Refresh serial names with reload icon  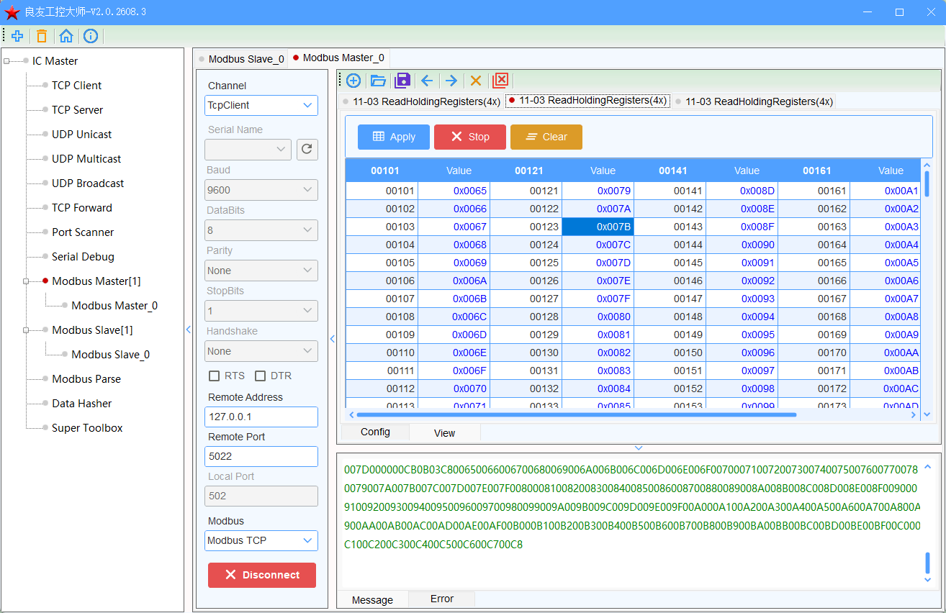click(x=307, y=150)
